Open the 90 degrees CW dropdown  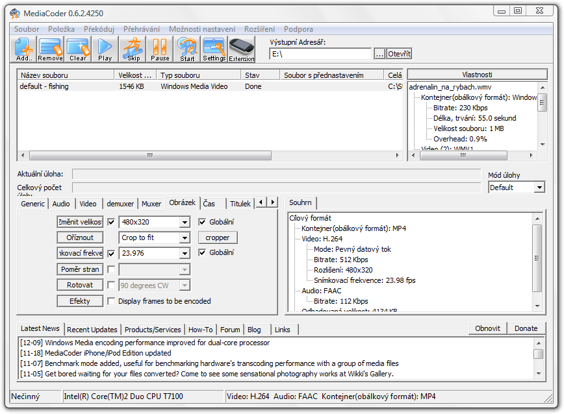(185, 286)
